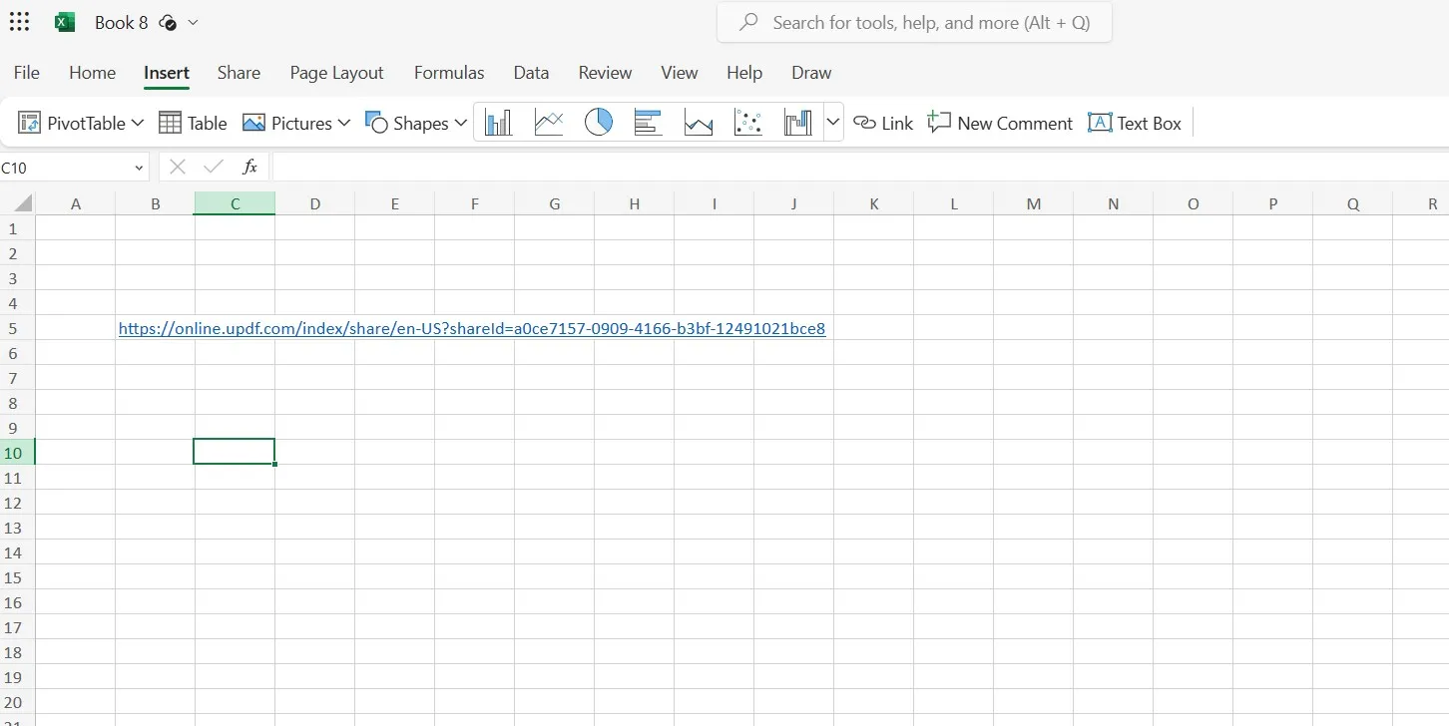Click the Search for tools box
The height and width of the screenshot is (726, 1449).
[x=914, y=22]
